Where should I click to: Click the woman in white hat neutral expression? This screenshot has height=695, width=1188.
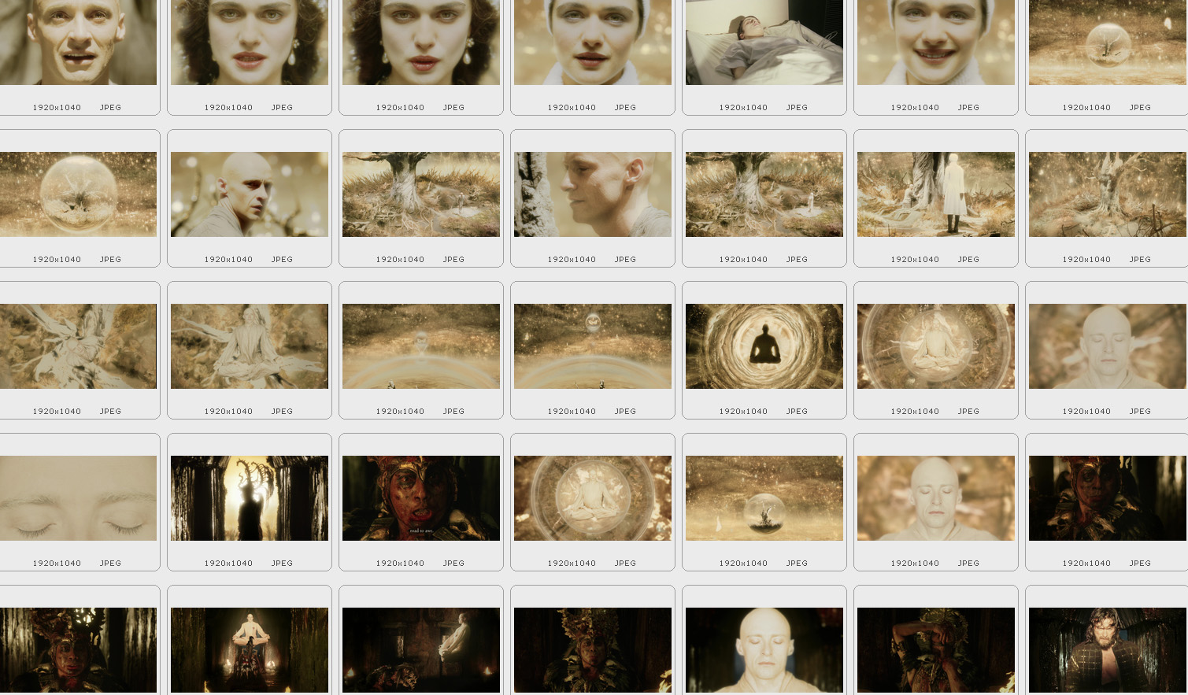[x=592, y=43]
